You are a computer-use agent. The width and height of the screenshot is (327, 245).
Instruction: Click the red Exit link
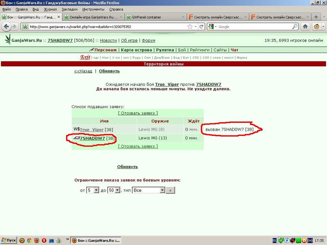click(85, 57)
